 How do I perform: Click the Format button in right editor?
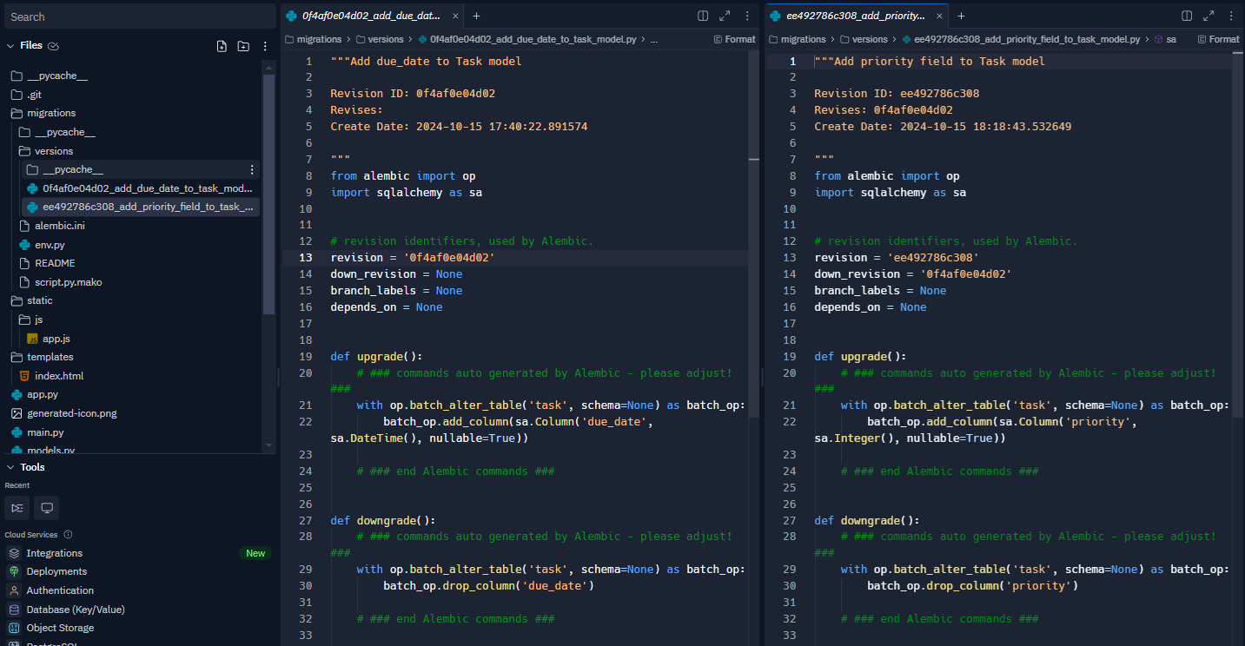1217,39
